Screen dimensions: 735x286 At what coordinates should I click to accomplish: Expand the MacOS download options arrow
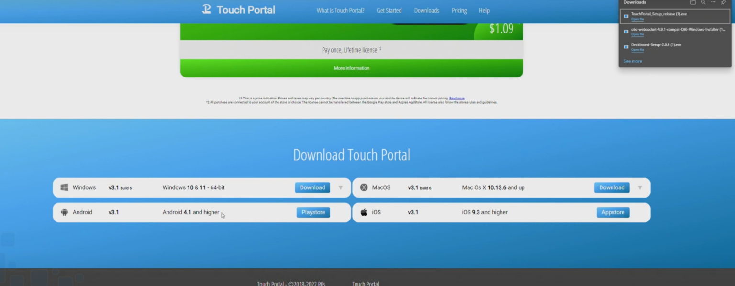click(640, 187)
